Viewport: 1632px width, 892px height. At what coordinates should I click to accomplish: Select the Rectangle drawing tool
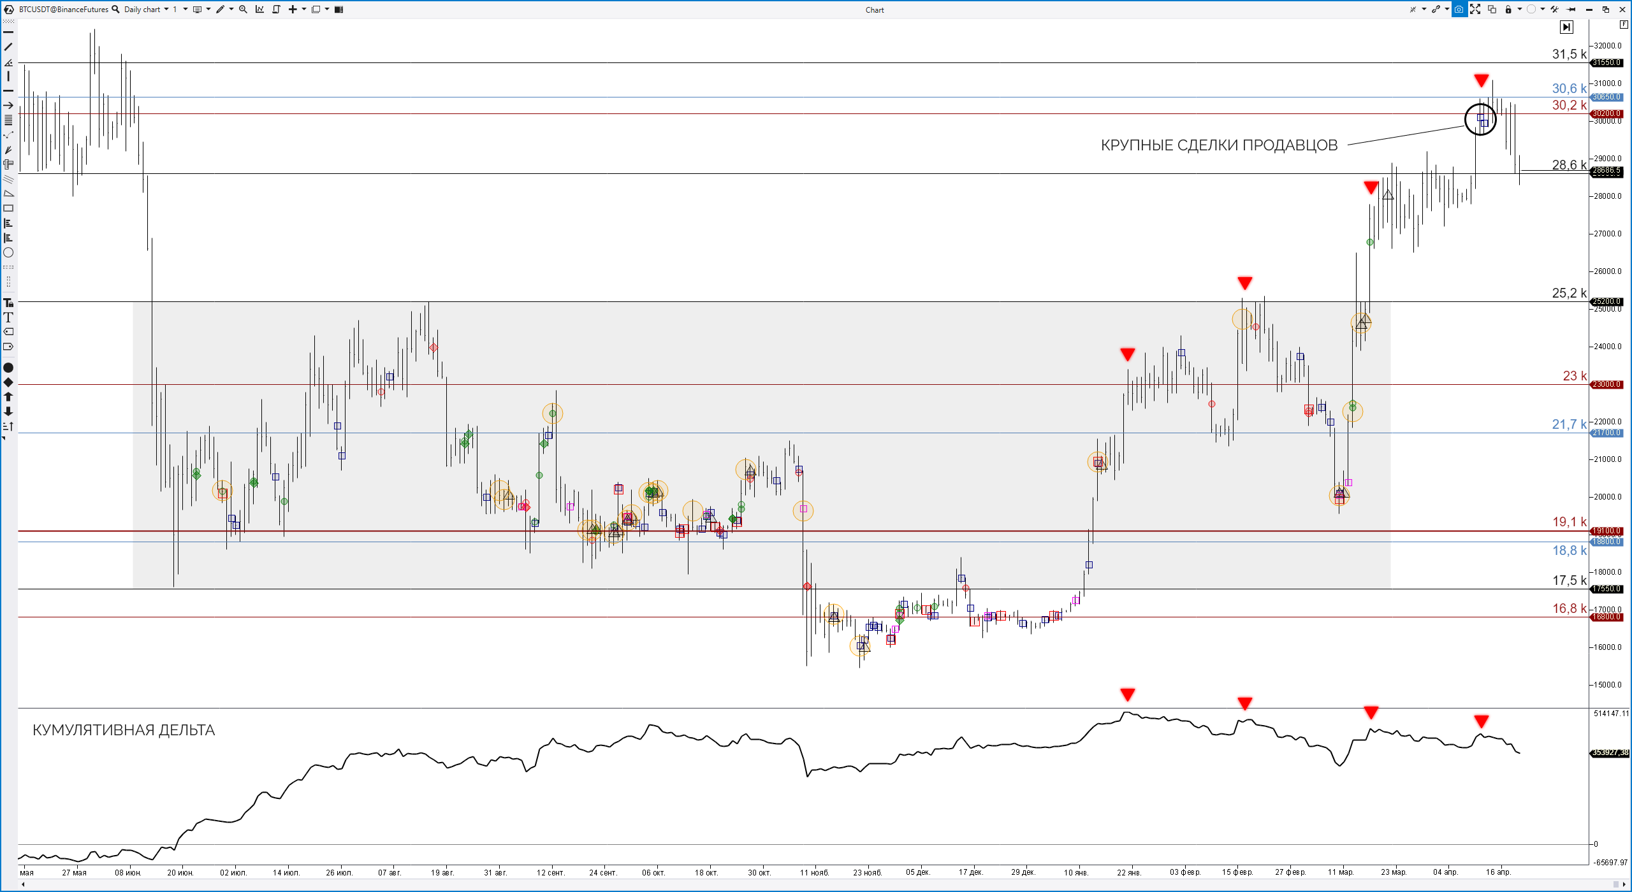coord(8,208)
